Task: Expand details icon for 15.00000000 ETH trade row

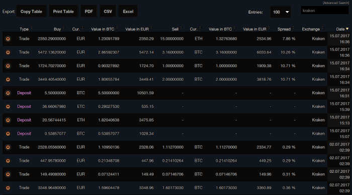Action: (8, 39)
